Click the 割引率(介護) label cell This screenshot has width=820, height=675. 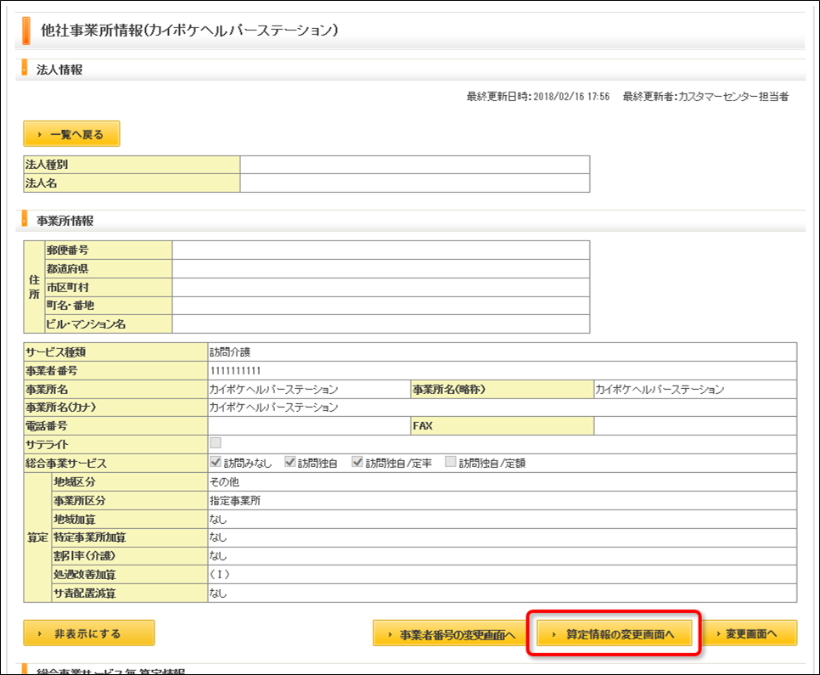tap(130, 555)
